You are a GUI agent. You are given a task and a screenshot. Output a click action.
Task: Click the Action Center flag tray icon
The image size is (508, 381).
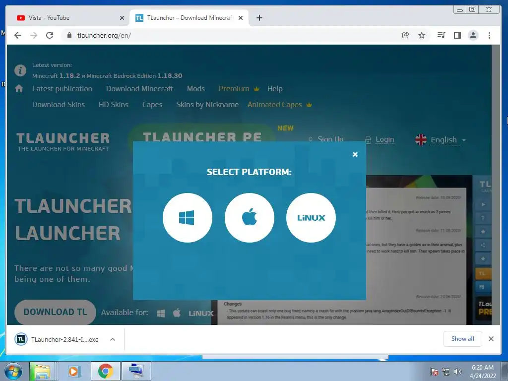(x=434, y=372)
